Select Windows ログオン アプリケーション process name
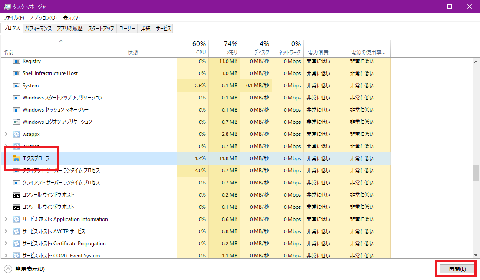The width and height of the screenshot is (480, 280). [57, 122]
